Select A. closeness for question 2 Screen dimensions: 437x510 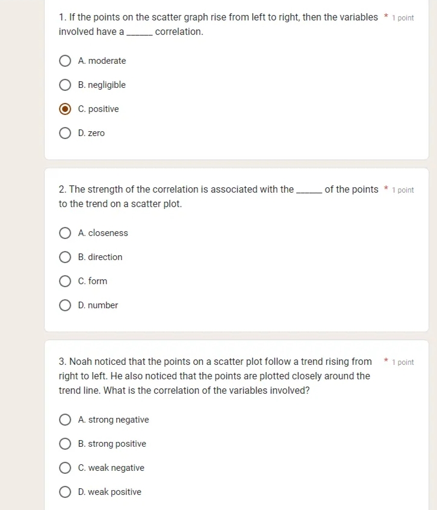tap(65, 233)
